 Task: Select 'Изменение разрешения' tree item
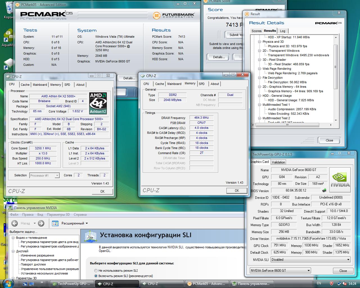coord(37,255)
